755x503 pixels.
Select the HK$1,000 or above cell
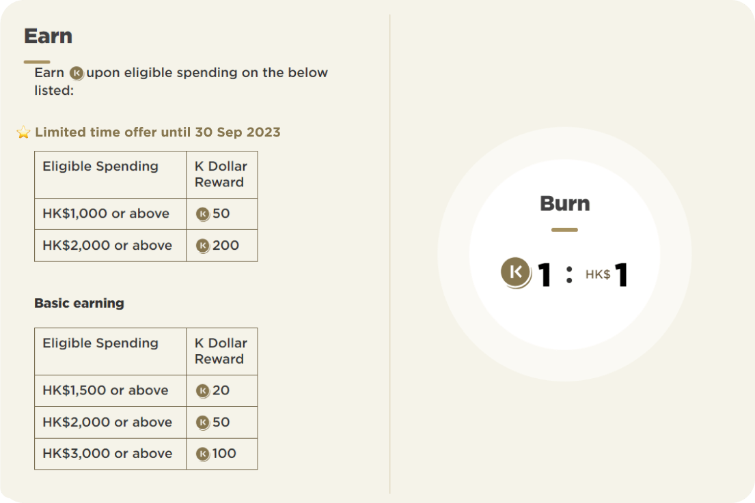tap(110, 214)
